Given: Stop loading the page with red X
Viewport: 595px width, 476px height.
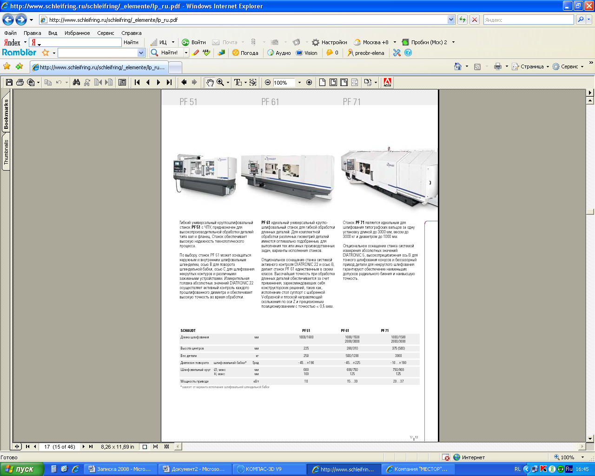Looking at the screenshot, I should pos(475,20).
